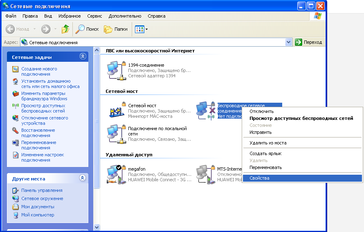This screenshot has height=232, width=364.
Task: Select the 1394-соединение connection icon
Action: click(x=116, y=71)
